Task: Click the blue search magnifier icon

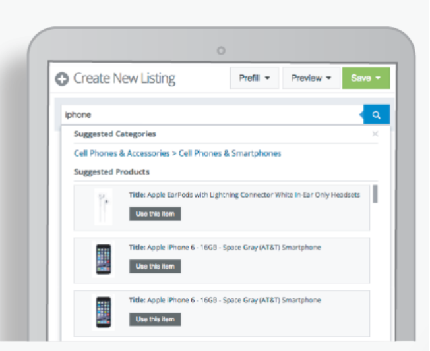Action: [x=377, y=115]
